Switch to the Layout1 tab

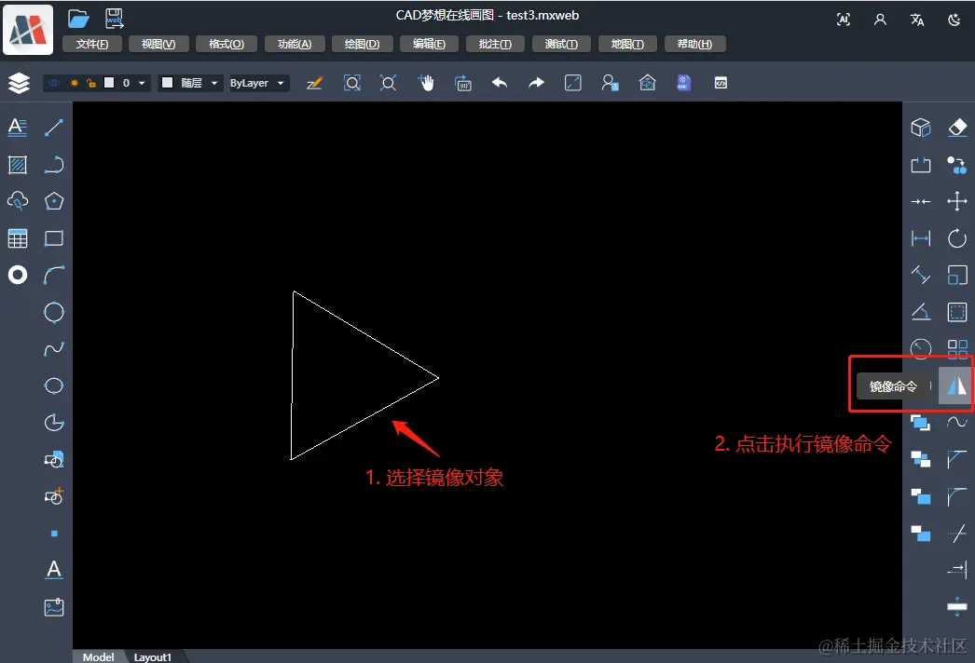[153, 656]
